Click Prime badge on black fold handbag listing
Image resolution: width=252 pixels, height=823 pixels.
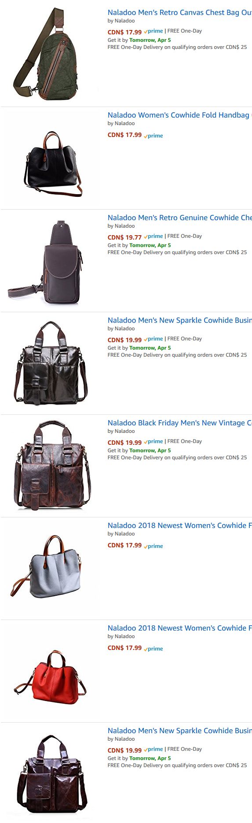tap(153, 136)
